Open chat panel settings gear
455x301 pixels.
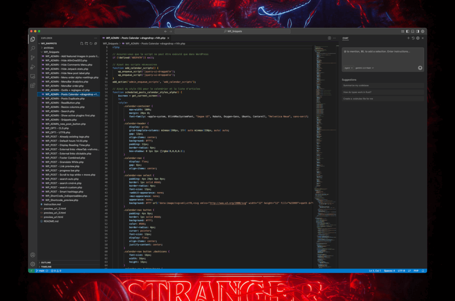[418, 38]
